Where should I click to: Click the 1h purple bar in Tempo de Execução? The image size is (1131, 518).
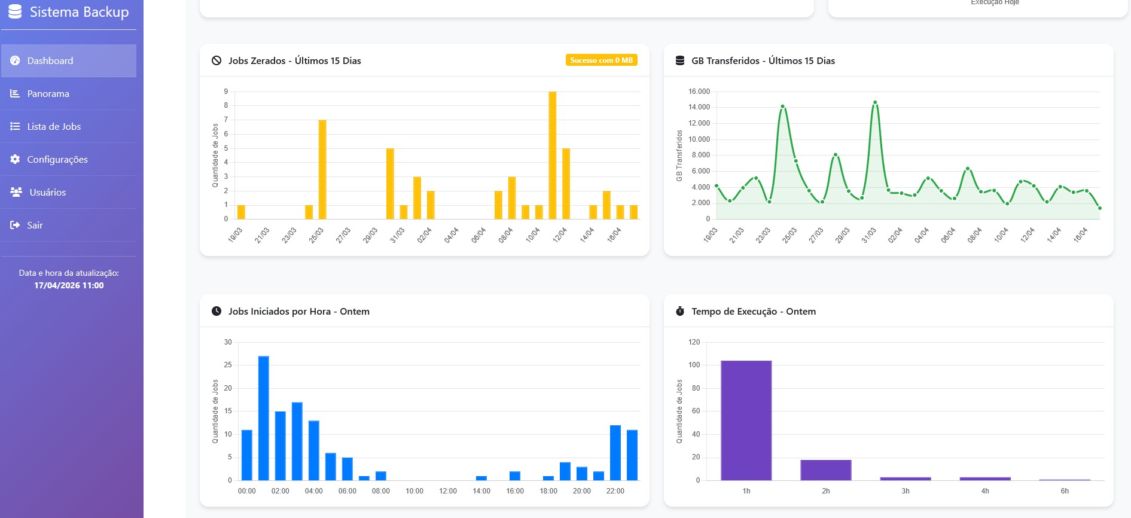click(x=746, y=421)
